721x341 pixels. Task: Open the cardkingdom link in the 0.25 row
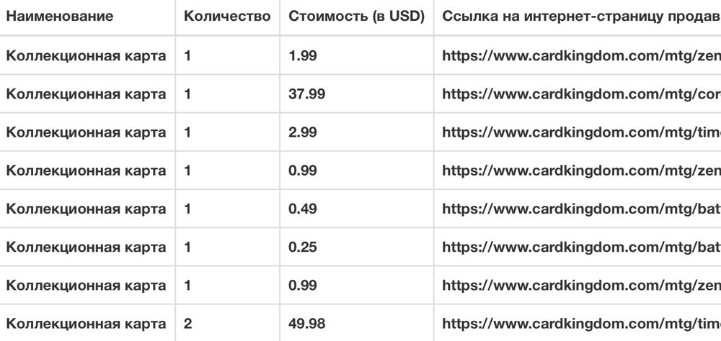pos(580,247)
